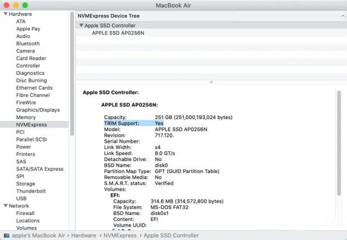The height and width of the screenshot is (240, 347).
Task: Open Memory in the sidebar
Action: click(26, 117)
